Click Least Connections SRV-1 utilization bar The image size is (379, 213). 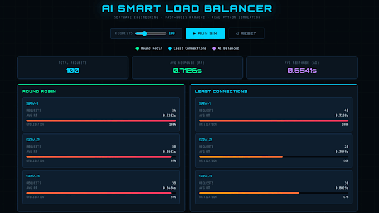(274, 121)
